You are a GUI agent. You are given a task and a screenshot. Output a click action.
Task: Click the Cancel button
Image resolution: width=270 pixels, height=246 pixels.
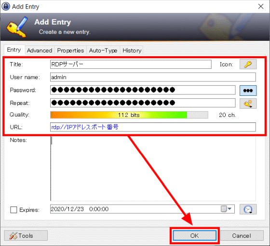[242, 235]
